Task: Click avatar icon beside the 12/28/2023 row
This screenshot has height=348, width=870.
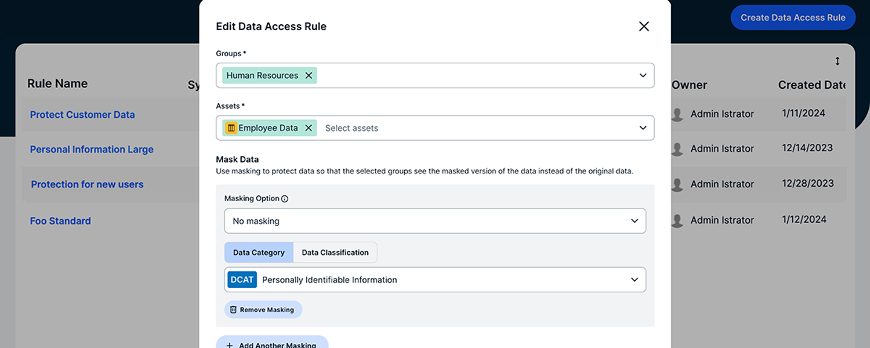Action: [x=677, y=184]
